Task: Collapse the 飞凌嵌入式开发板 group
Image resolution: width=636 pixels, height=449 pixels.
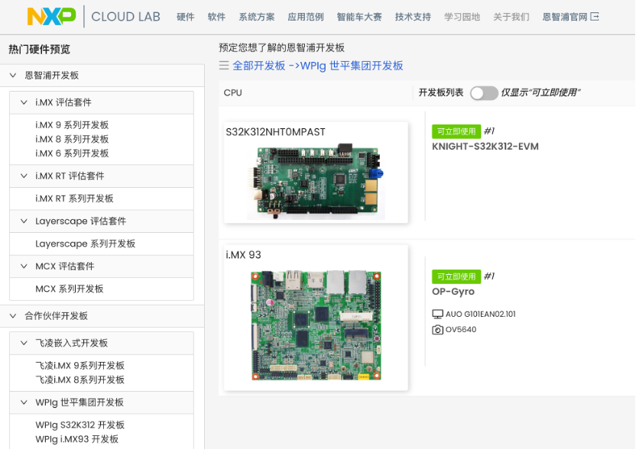Action: coord(24,343)
